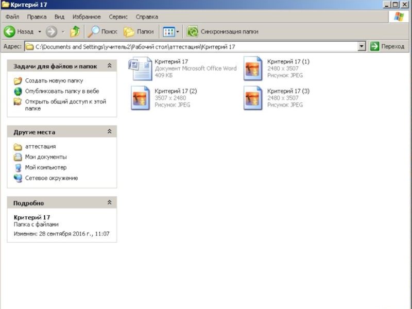Open аттестация folder link
Image resolution: width=412 pixels, height=309 pixels.
41,146
